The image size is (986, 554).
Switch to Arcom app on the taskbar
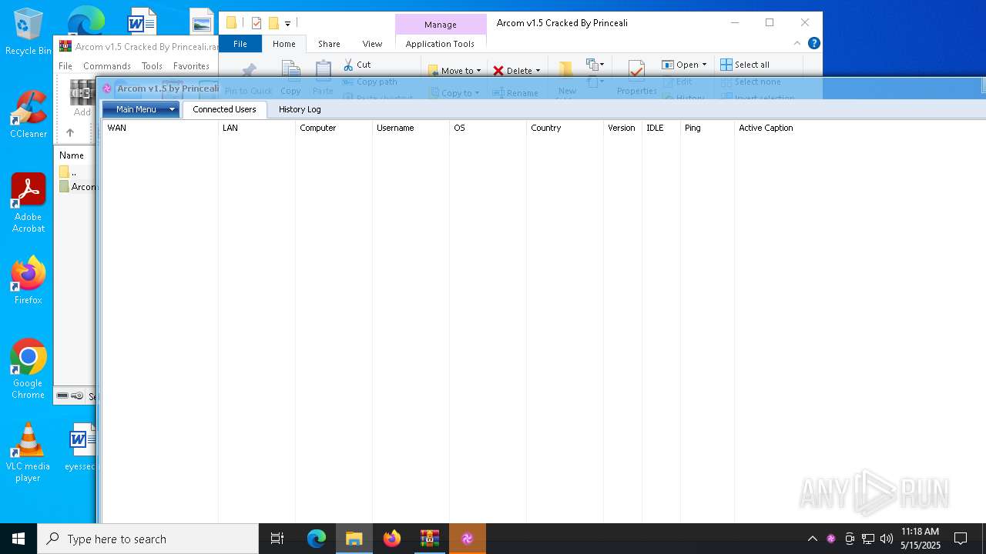point(468,539)
